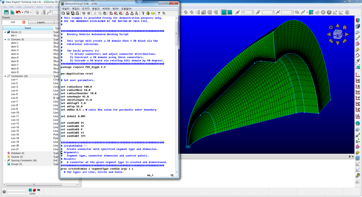
Task: Click the up arrow of view navigator
Action: point(338,25)
